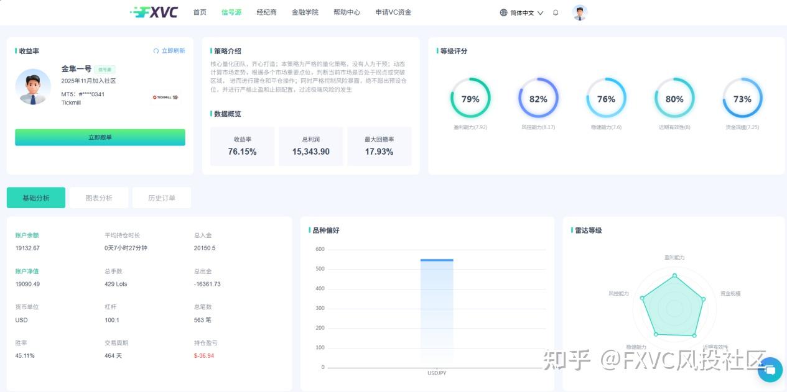The image size is (787, 392).
Task: Click the USDJPY bar in the chart
Action: point(437,312)
